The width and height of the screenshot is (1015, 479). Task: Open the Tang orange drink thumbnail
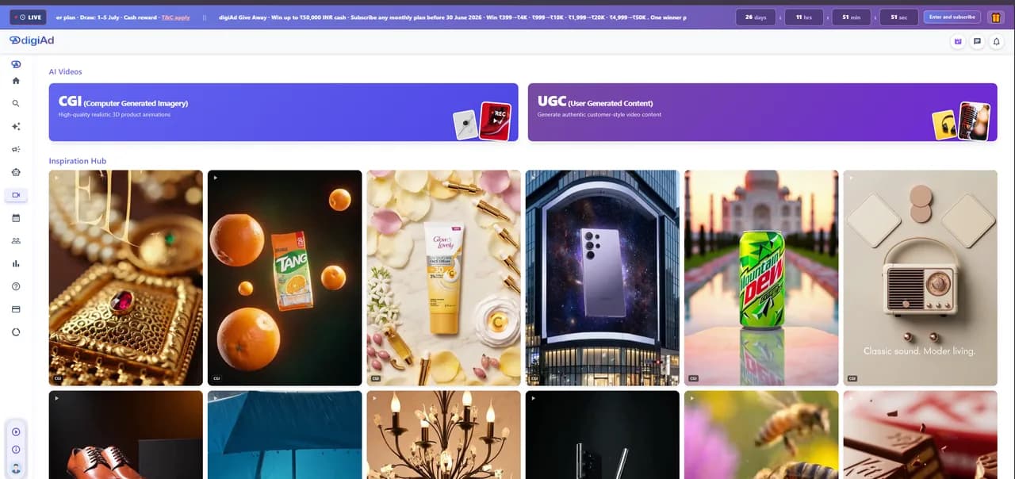click(x=285, y=278)
